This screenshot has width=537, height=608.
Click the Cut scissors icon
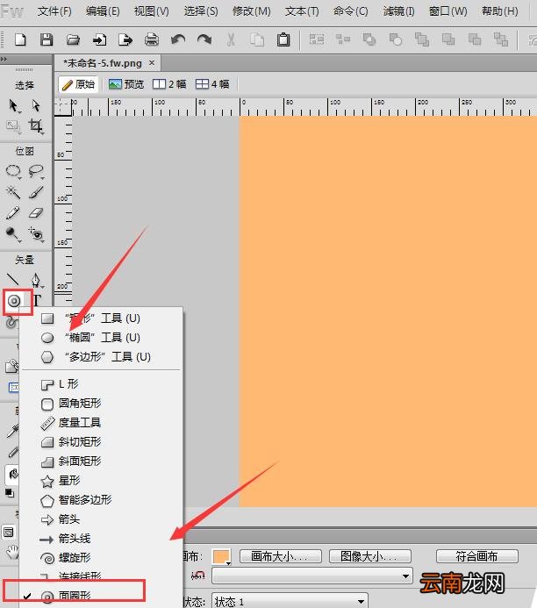tap(231, 39)
